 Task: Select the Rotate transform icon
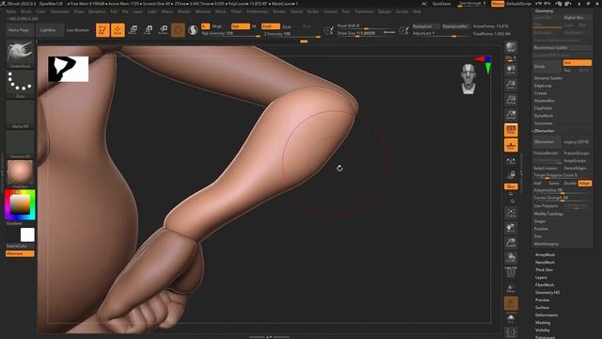pyautogui.click(x=163, y=30)
